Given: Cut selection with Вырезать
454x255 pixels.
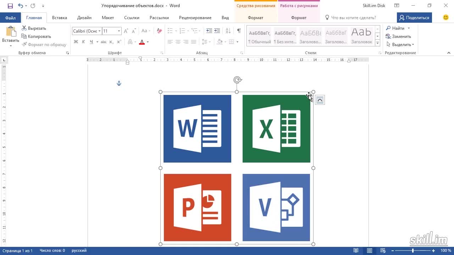Looking at the screenshot, I should coord(34,28).
